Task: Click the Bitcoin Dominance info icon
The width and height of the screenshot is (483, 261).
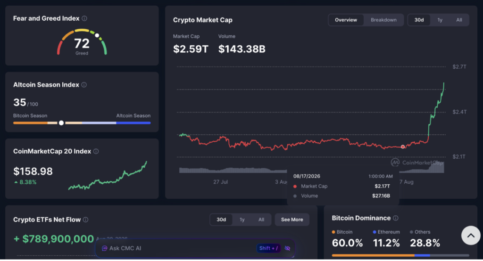Action: (396, 218)
